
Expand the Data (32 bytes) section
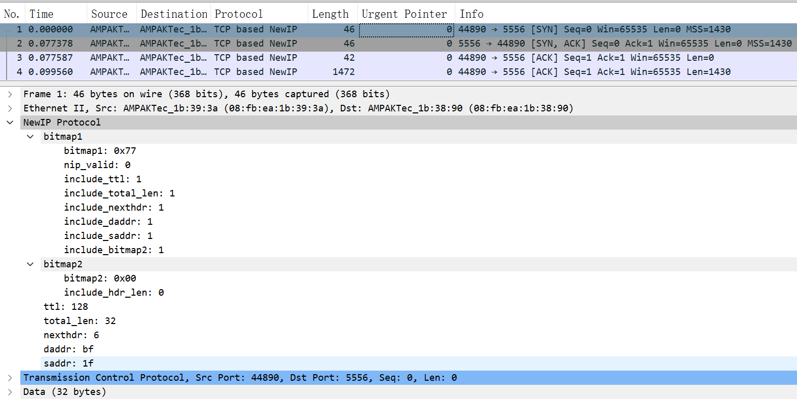coord(10,392)
